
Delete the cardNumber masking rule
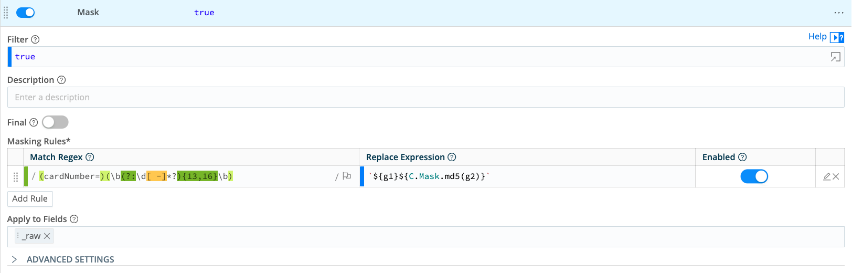[x=836, y=177]
